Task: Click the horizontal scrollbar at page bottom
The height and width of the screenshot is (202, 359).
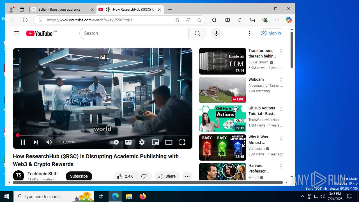Action: (x=148, y=182)
